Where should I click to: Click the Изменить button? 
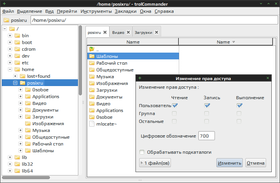coord(230,163)
